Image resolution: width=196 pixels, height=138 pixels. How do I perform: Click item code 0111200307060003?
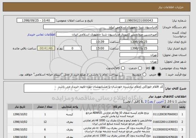(x=165, y=114)
